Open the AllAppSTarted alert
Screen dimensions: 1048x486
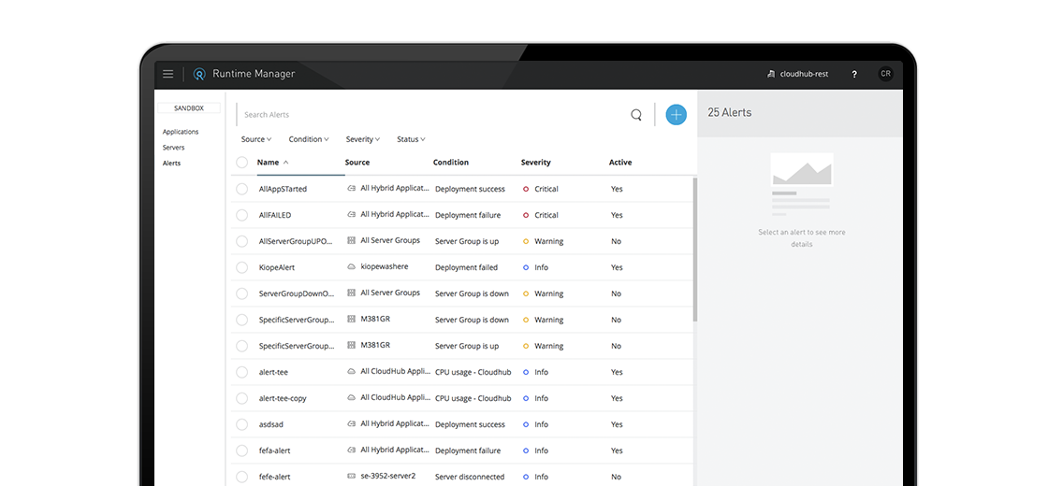(283, 189)
